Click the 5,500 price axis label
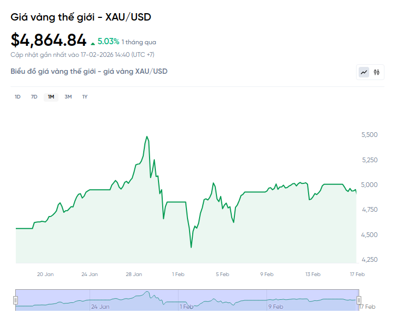Screen dimensions: 395x334 [369, 135]
